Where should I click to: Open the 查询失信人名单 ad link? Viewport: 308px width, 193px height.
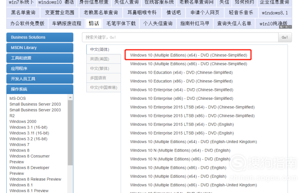click(234, 24)
